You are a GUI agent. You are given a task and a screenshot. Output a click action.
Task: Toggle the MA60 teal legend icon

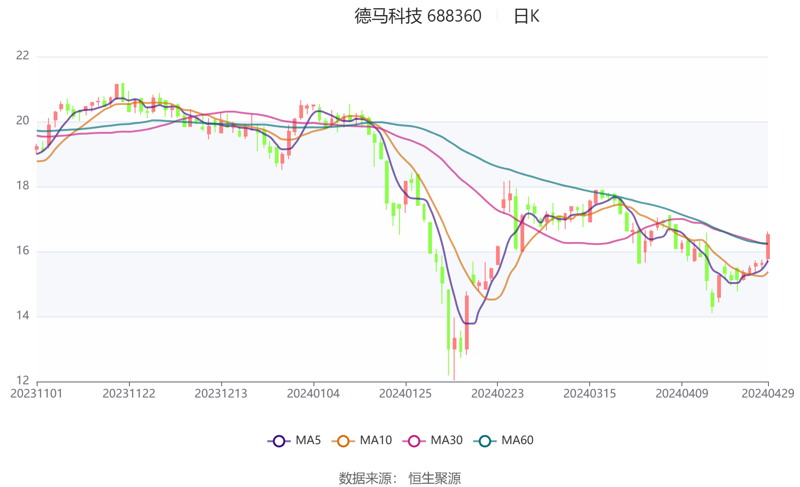485,441
